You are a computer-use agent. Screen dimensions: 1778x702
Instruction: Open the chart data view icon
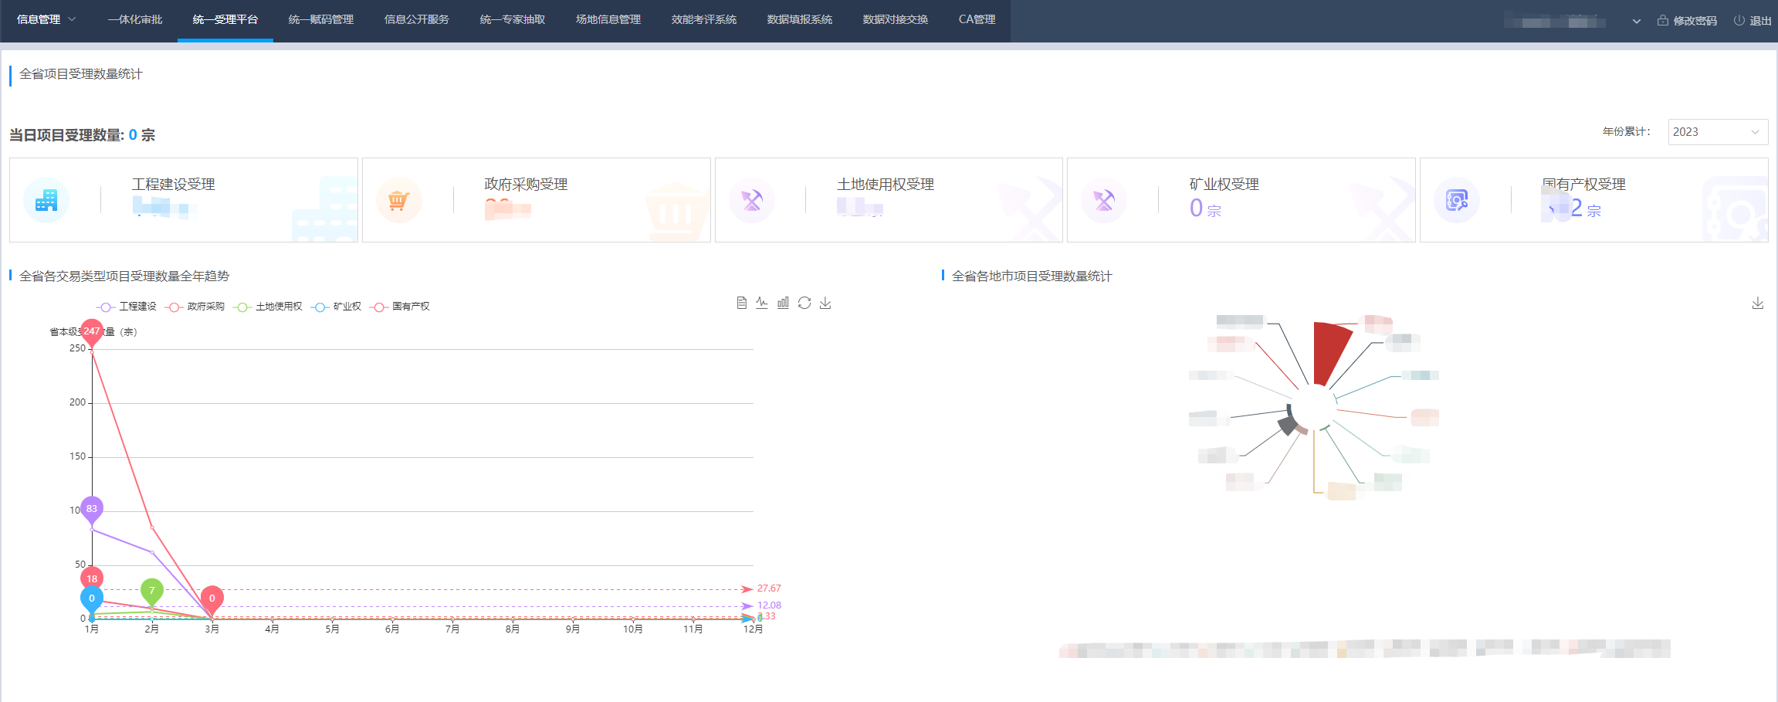point(741,303)
